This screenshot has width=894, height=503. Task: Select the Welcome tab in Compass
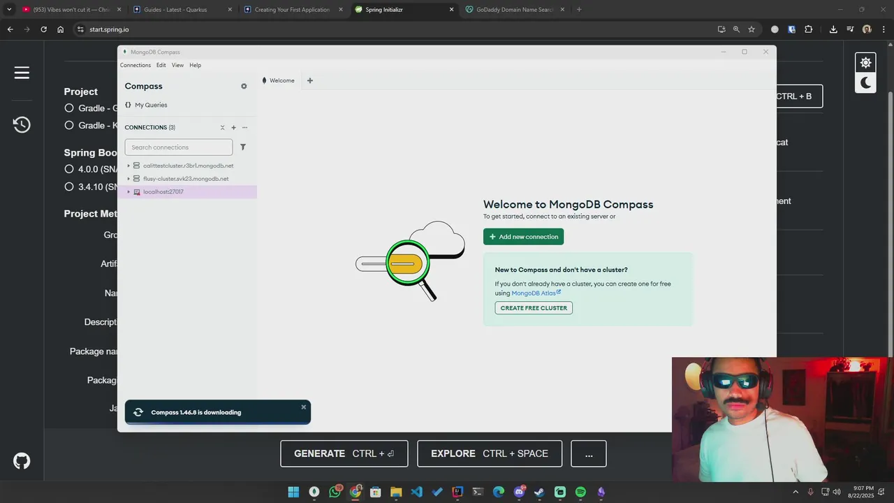click(279, 80)
